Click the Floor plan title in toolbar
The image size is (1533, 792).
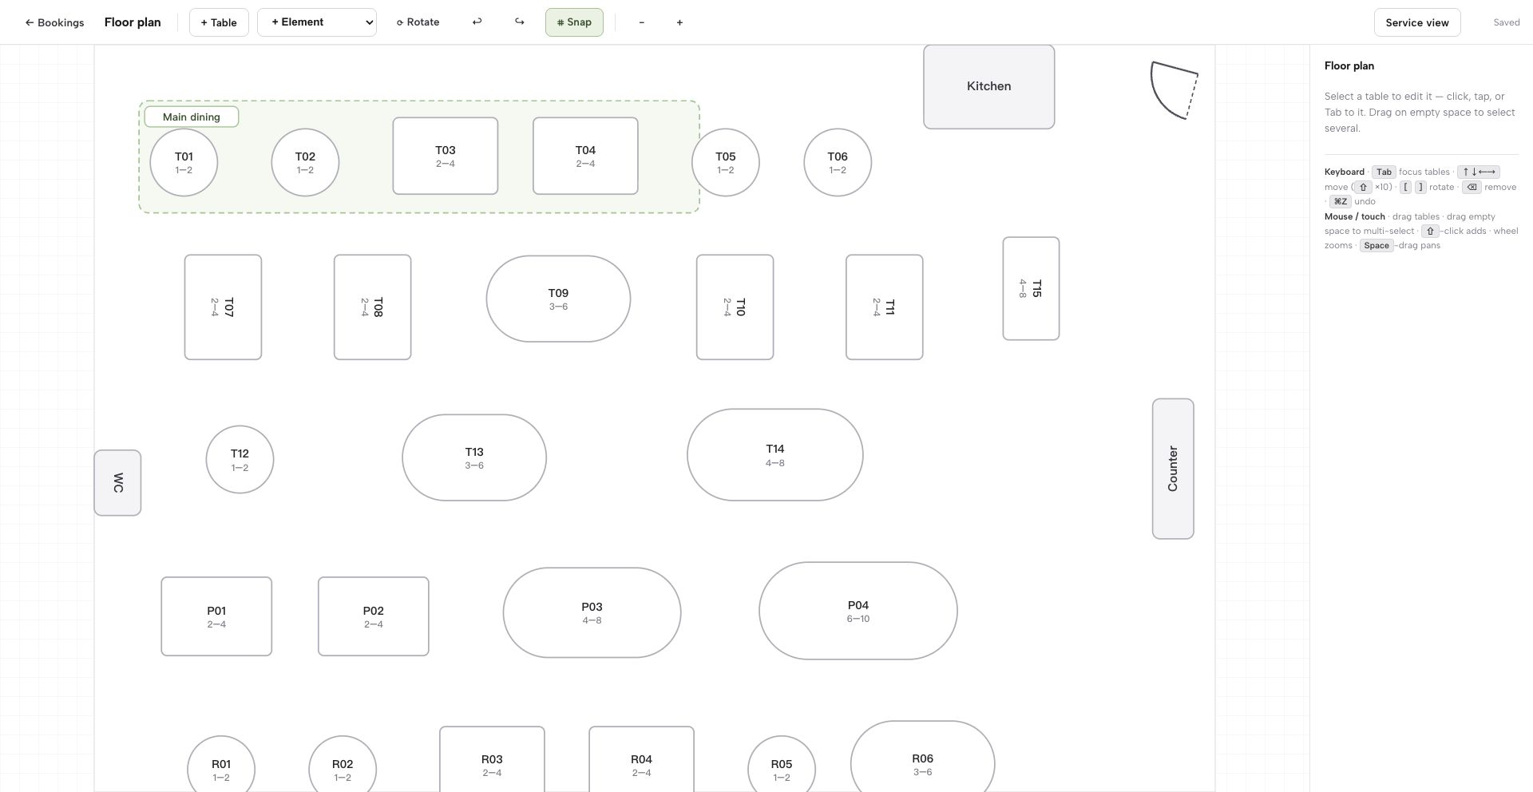coord(133,22)
